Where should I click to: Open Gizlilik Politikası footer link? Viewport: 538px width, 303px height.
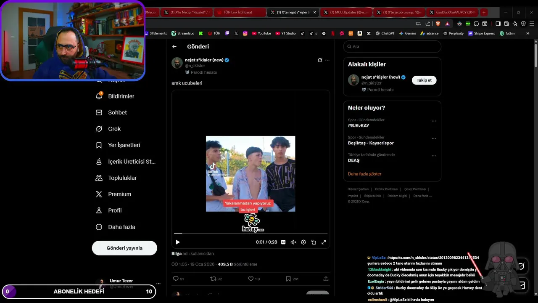tap(386, 189)
